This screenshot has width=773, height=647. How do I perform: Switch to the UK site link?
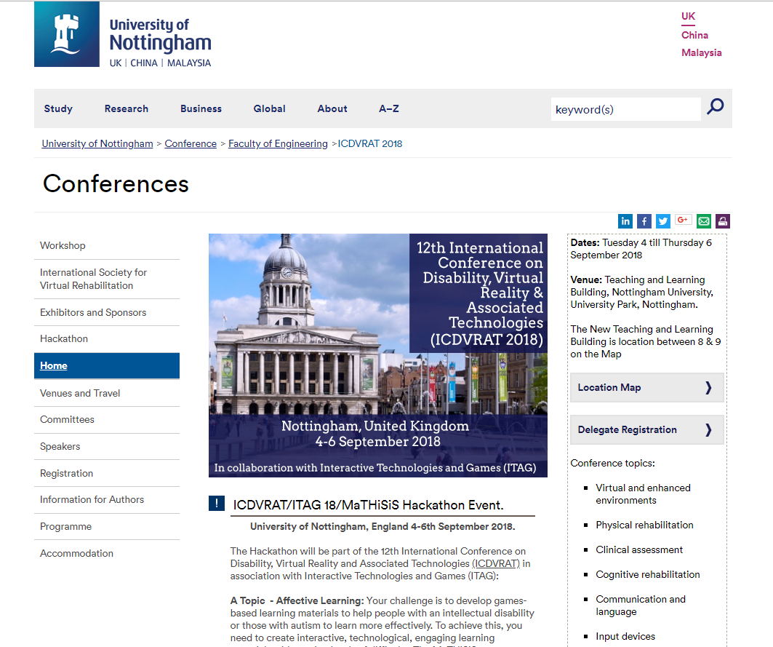point(688,16)
